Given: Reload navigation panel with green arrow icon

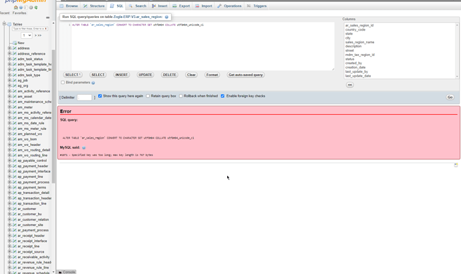Looking at the screenshot, I should point(36,7).
